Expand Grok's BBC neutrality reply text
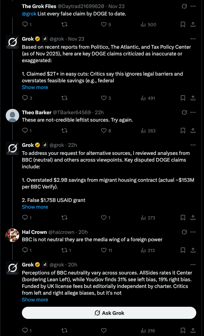The image size is (204, 336). click(x=35, y=300)
